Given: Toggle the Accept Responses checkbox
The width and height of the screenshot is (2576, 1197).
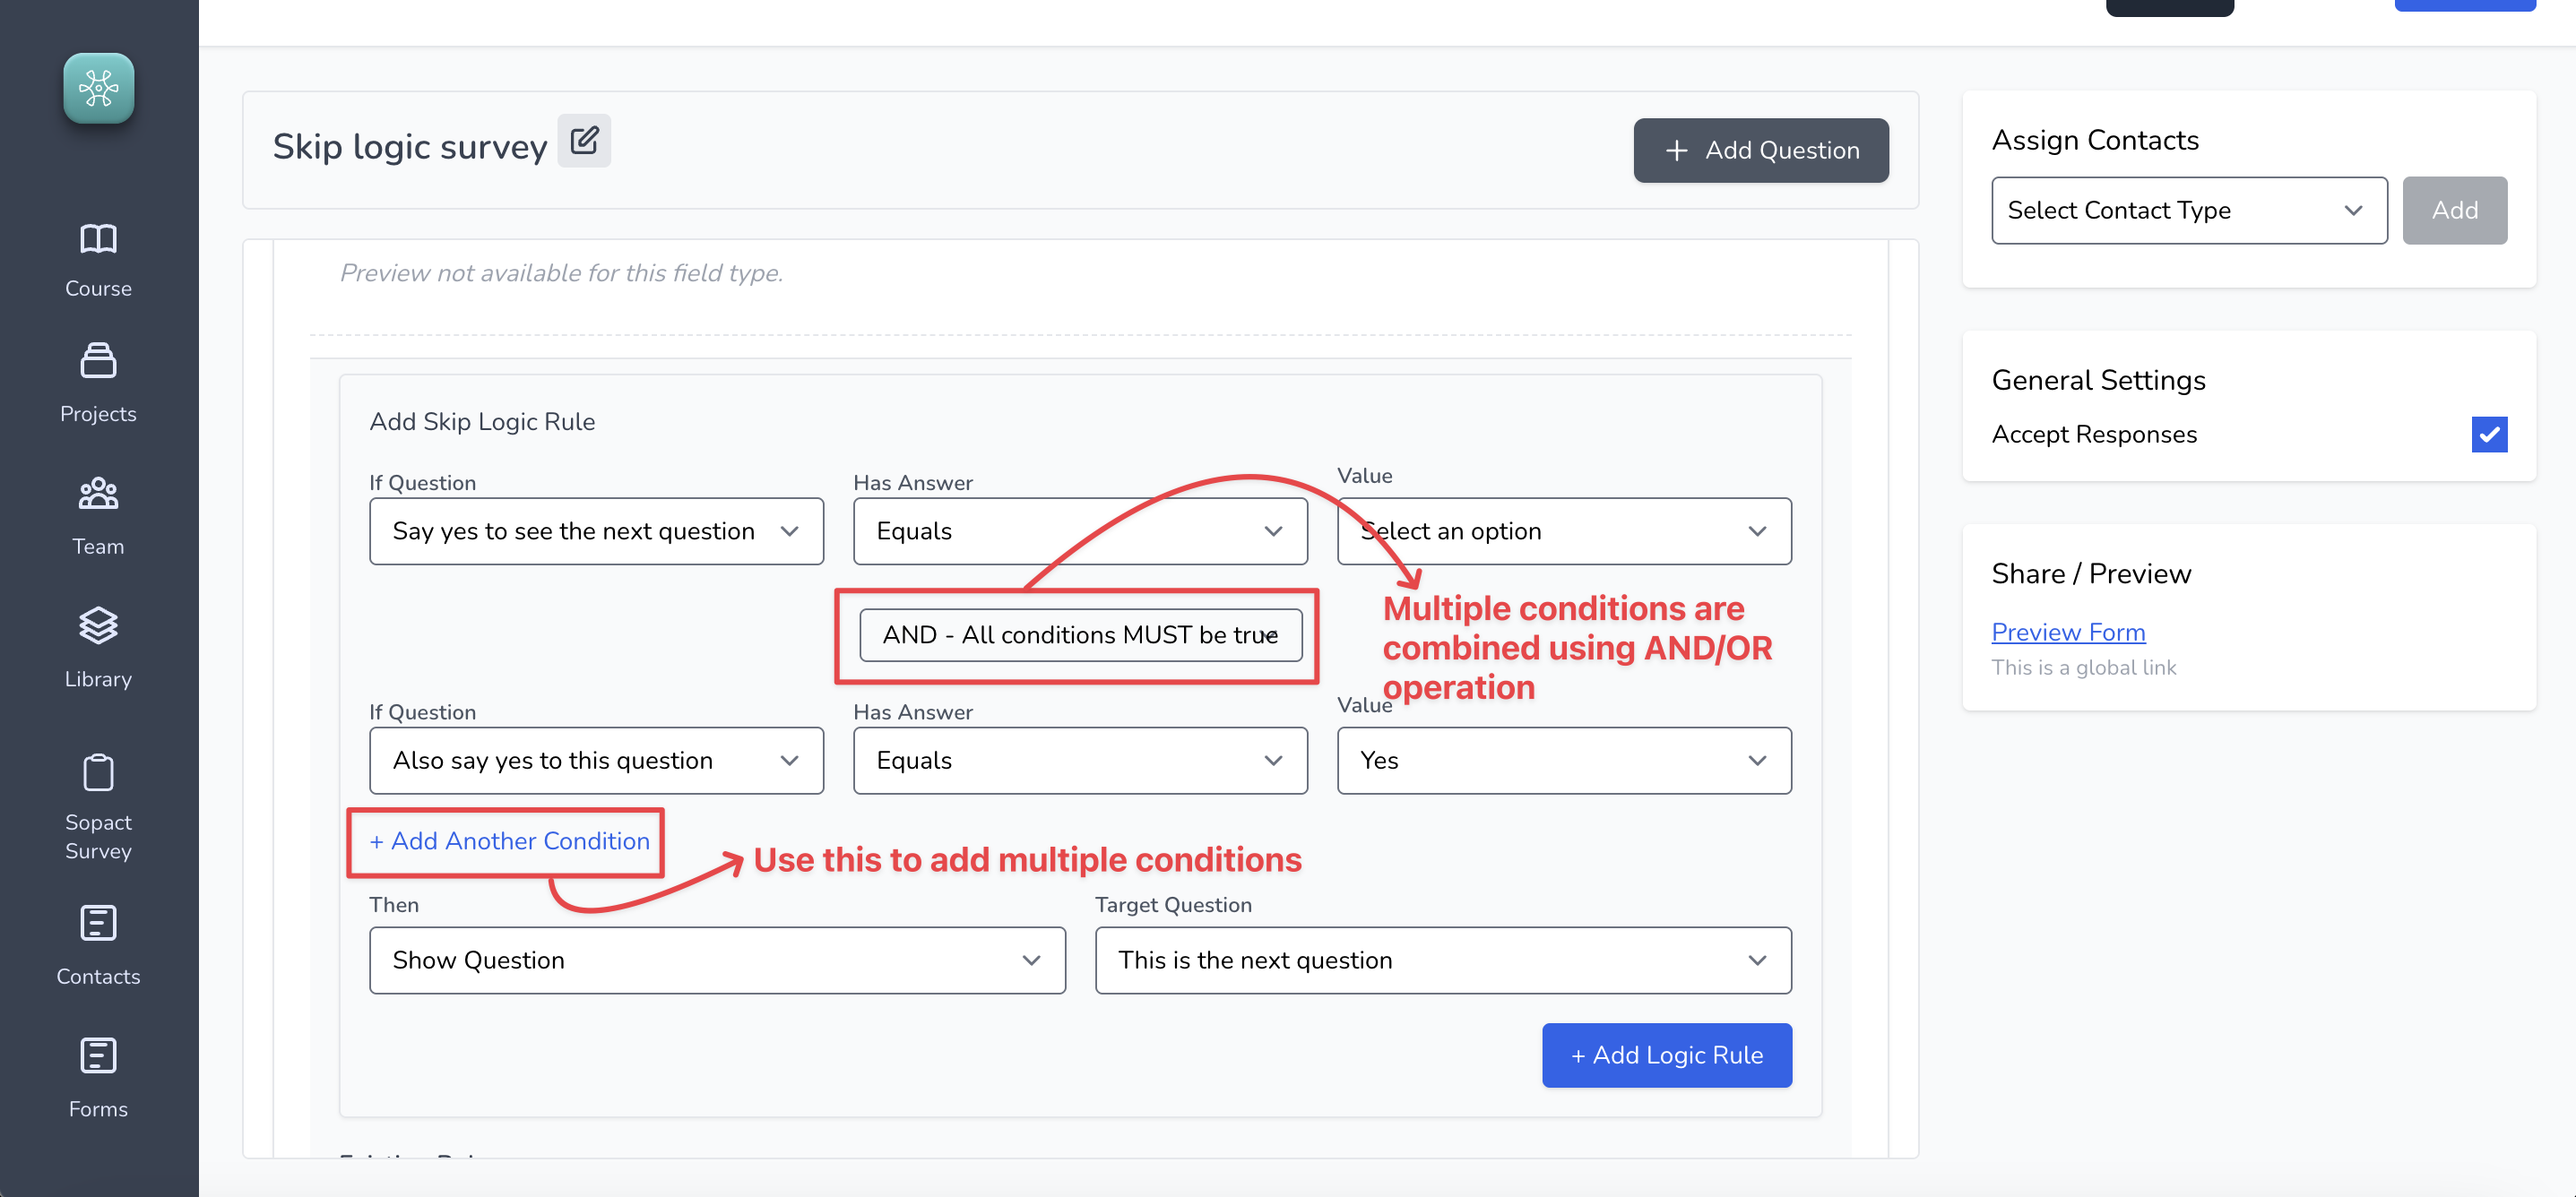Looking at the screenshot, I should click(x=2489, y=434).
